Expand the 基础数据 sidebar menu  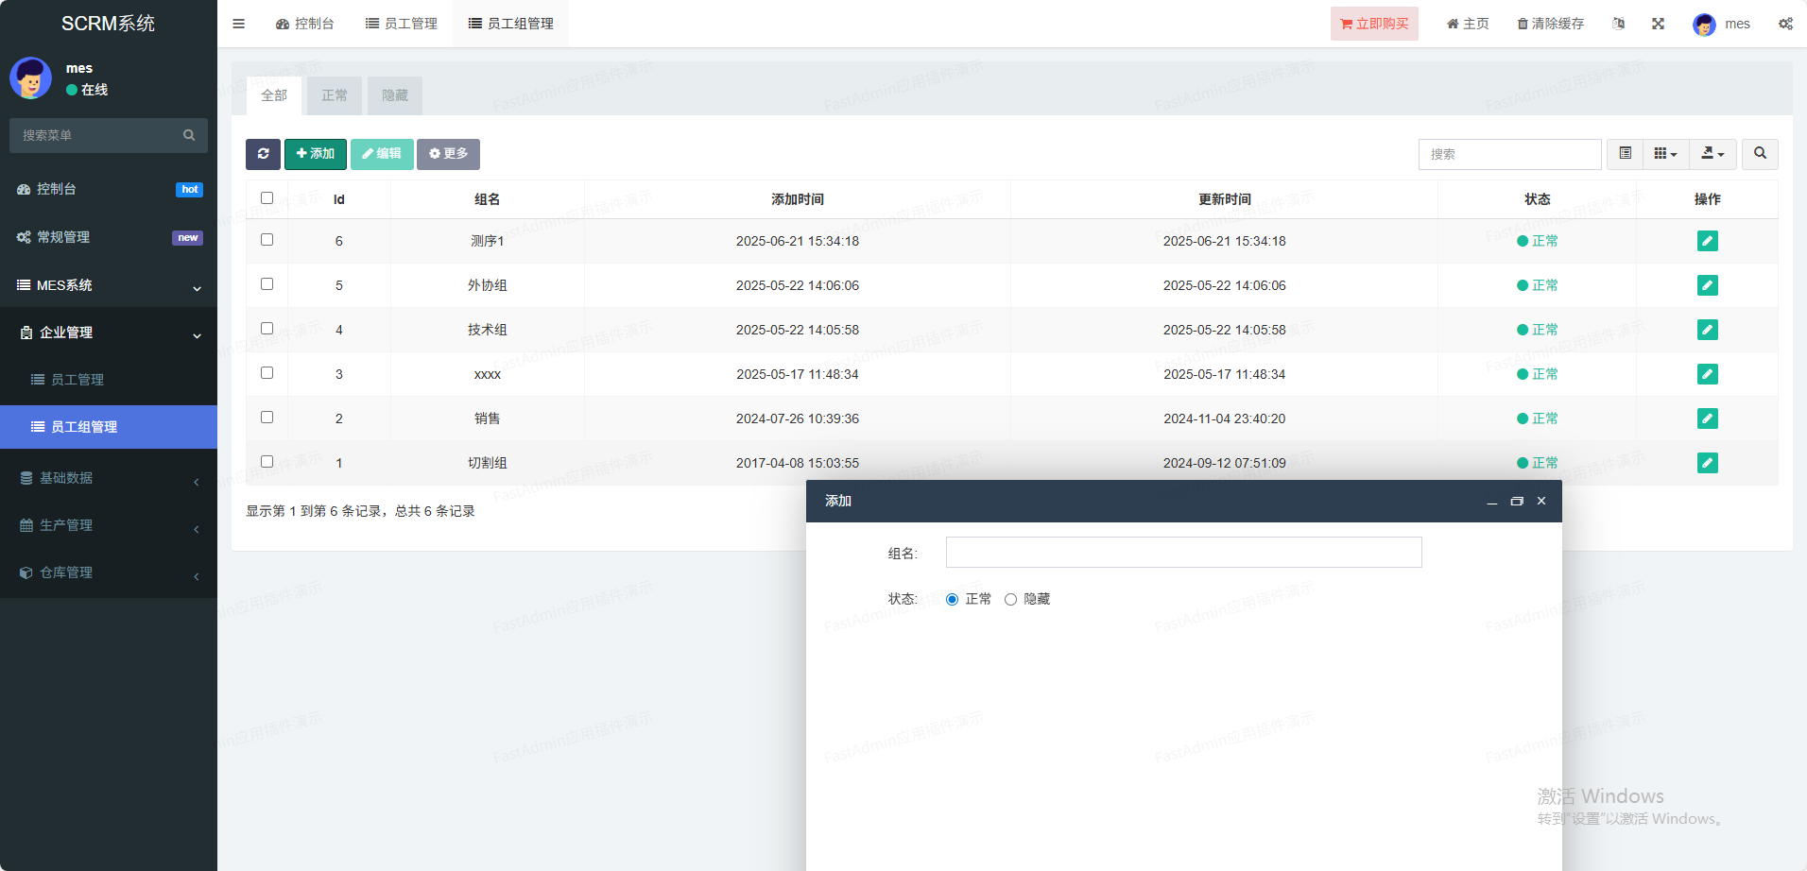pyautogui.click(x=109, y=478)
